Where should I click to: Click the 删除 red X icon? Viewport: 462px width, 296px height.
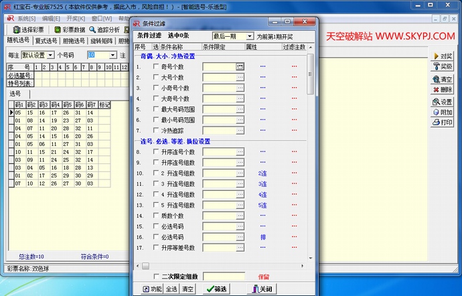pyautogui.click(x=437, y=90)
